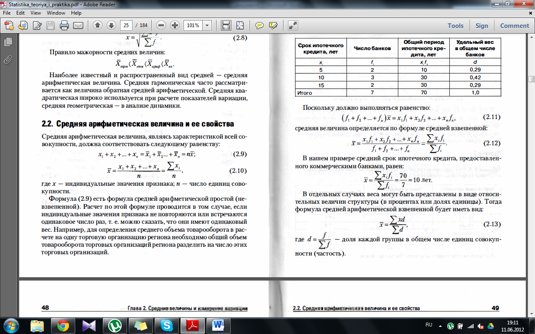
Task: Click heading "2.2. Средняя арифметическая величина и ее свойства"
Action: pyautogui.click(x=138, y=124)
